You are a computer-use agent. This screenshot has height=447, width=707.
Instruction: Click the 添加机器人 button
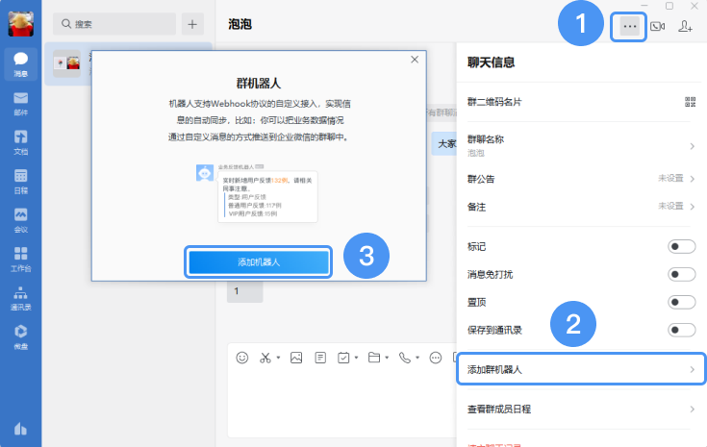point(259,262)
